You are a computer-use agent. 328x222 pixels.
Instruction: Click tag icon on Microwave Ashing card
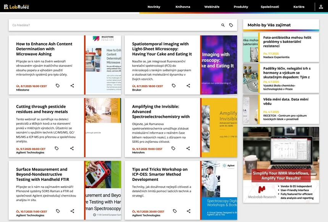(x=58, y=86)
